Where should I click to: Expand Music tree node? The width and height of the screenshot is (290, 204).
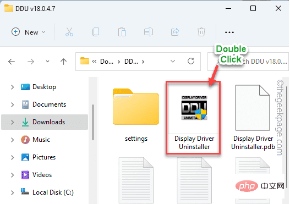point(13,140)
